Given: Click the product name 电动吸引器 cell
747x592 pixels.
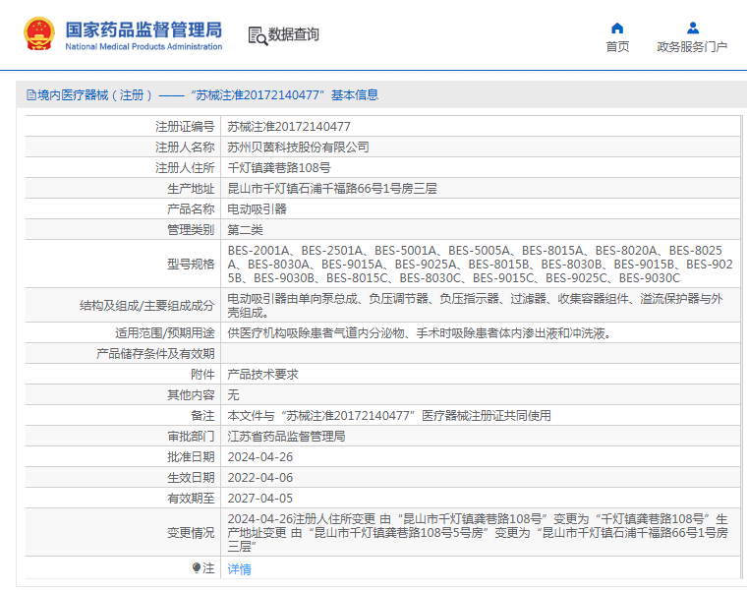Looking at the screenshot, I should tap(258, 209).
